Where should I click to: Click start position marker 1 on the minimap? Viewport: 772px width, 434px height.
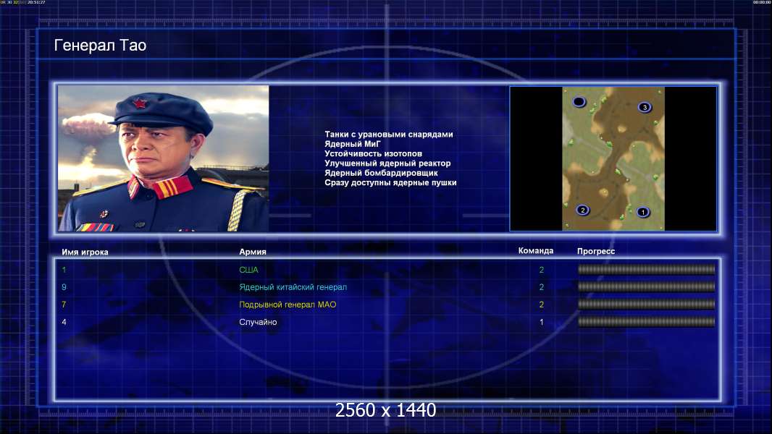pos(642,212)
